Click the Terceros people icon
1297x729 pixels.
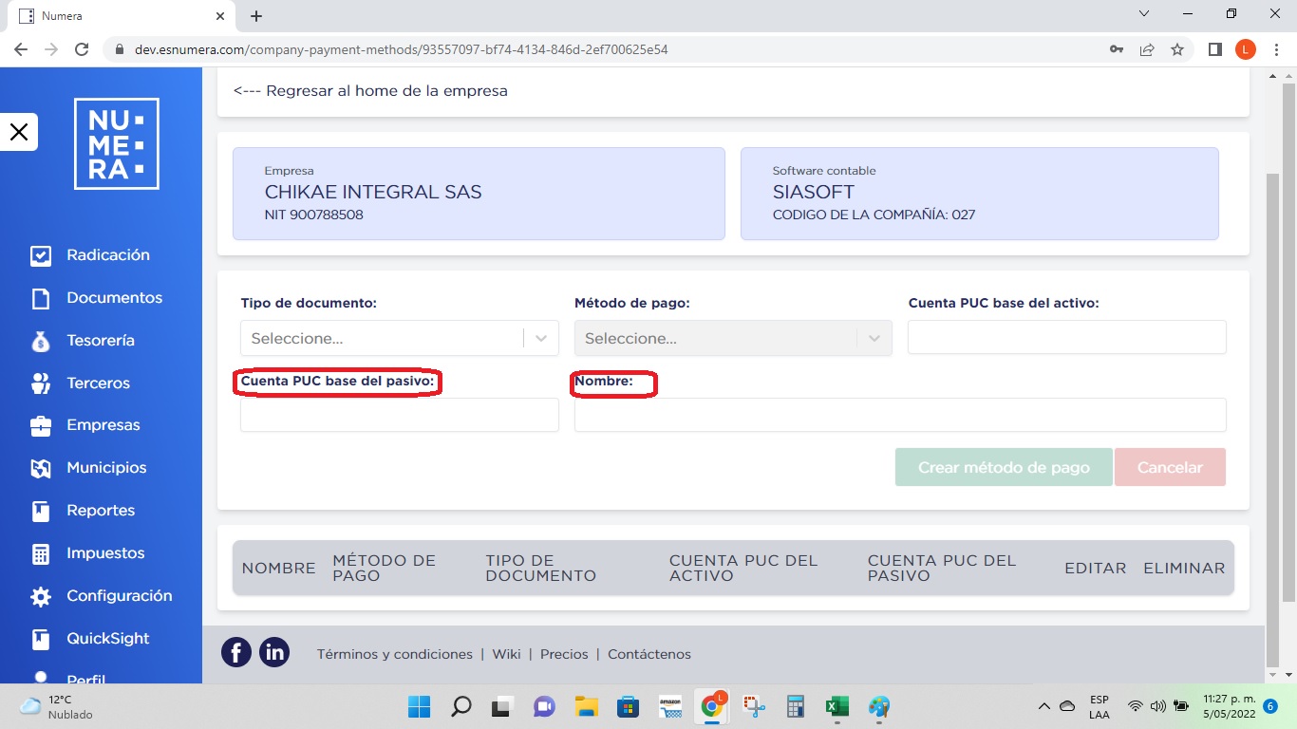(x=41, y=383)
